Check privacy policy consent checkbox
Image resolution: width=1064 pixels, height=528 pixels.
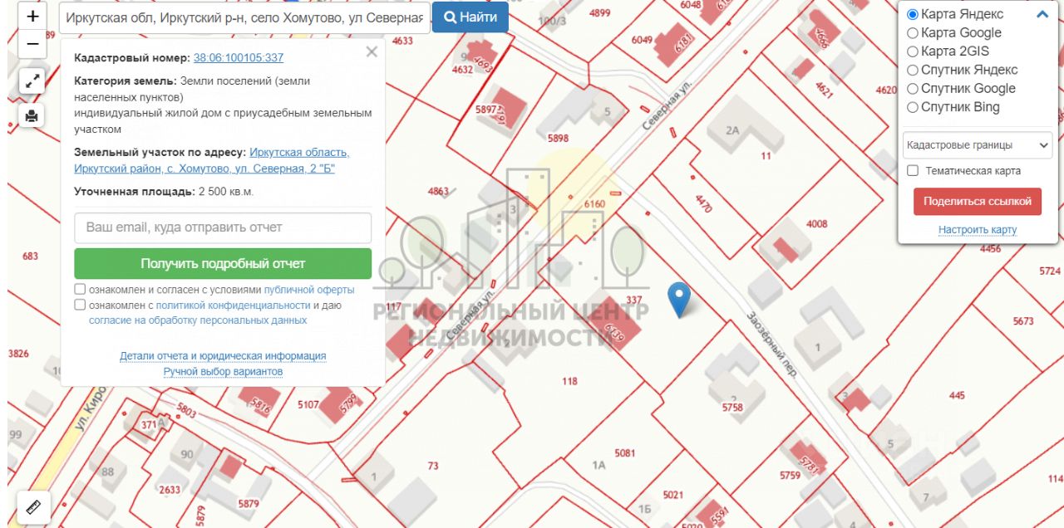(80, 305)
